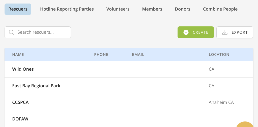258x127 pixels.
Task: Click the Email column header
Action: pyautogui.click(x=138, y=55)
